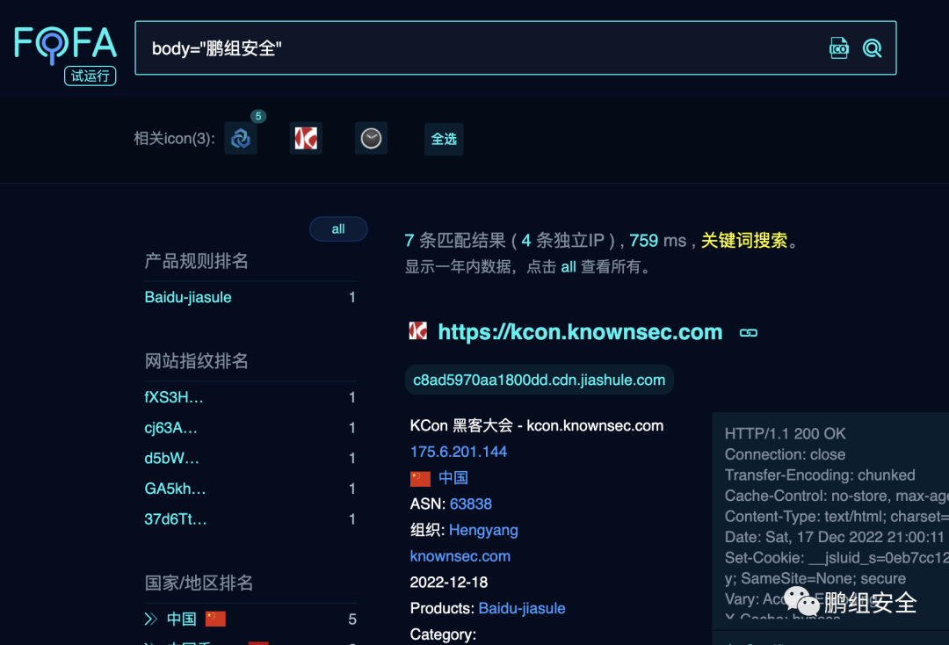Click the date 2022-12-18 text
Screen dimensions: 949x645
coord(449,582)
